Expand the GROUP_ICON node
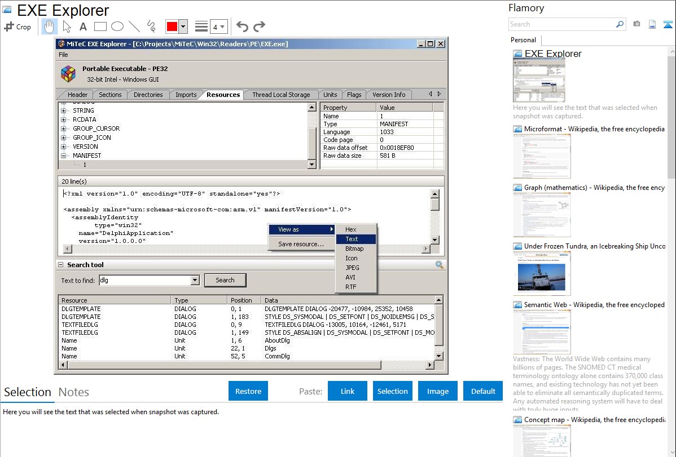The image size is (676, 457). point(63,138)
